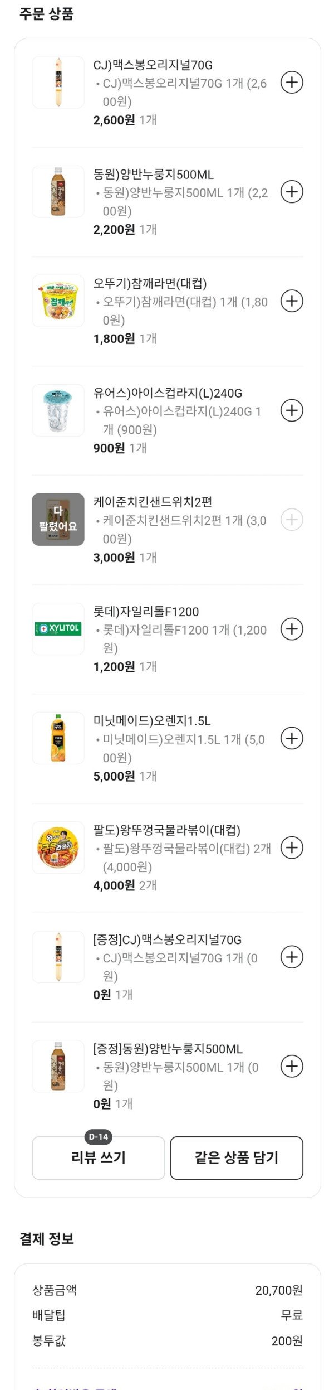Screen dimensions: 334x1390
Task: Tap plus icon for 동원)양반누룽지500ML
Action: point(291,192)
